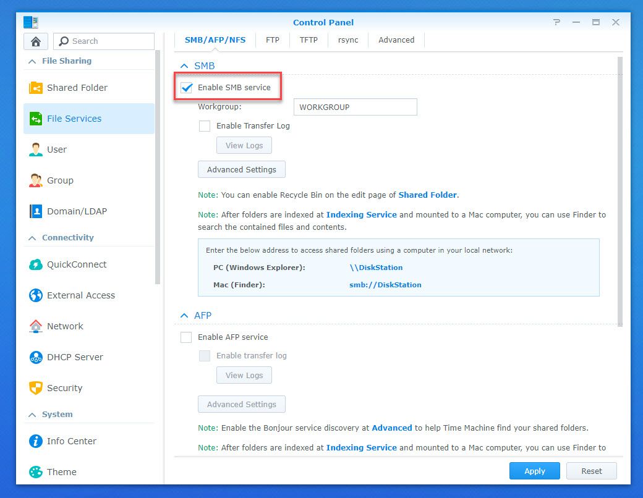Screen dimensions: 643x498
Task: Open User settings via the person icon
Action: [36, 150]
